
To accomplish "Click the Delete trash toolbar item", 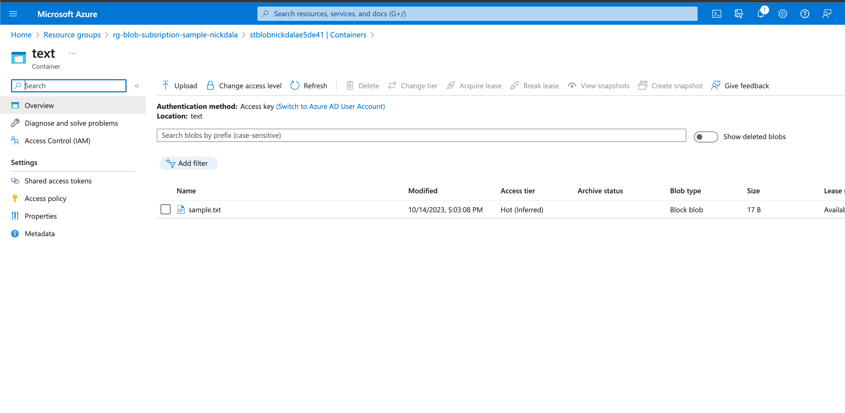I will (363, 86).
